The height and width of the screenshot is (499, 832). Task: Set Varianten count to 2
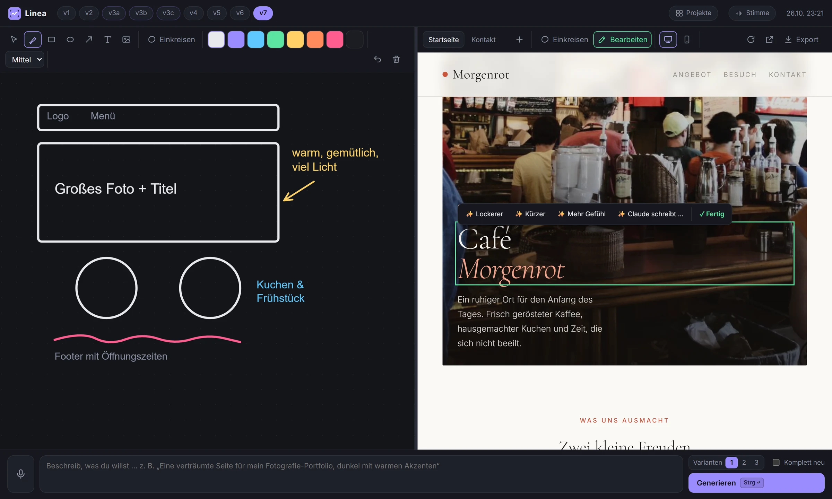coord(744,462)
